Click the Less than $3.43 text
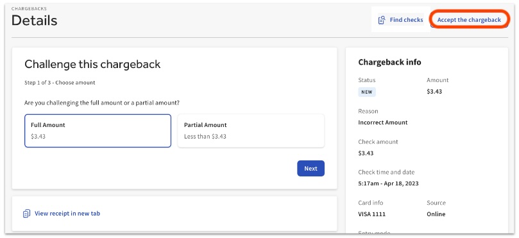Screen dimensions: 519x238 (x=205, y=137)
